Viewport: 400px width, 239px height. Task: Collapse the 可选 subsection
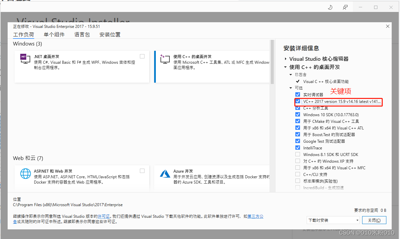pyautogui.click(x=291, y=88)
